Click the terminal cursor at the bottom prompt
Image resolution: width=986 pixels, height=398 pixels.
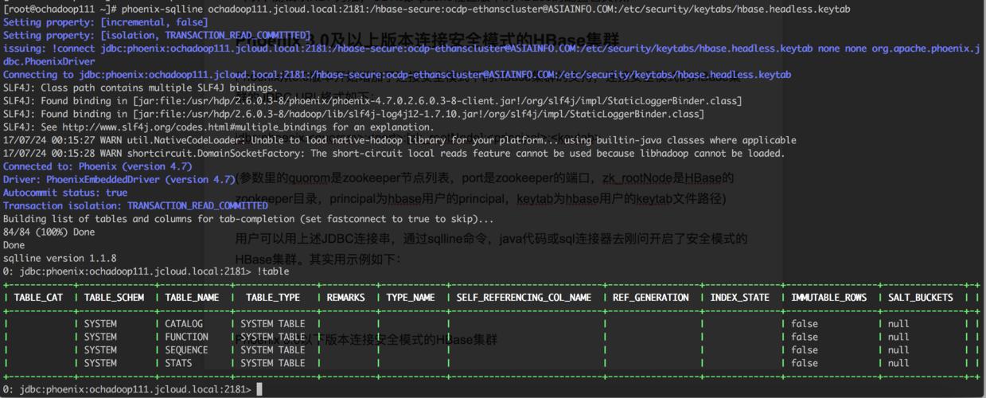pyautogui.click(x=260, y=389)
